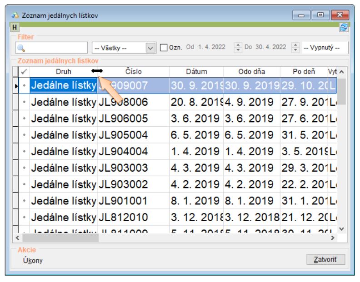This screenshot has width=360, height=282.
Task: Click the refresh icon at top right
Action: (345, 28)
